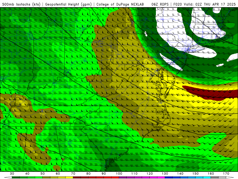Click the legend value 160
This screenshot has width=238, height=179.
(x=211, y=174)
